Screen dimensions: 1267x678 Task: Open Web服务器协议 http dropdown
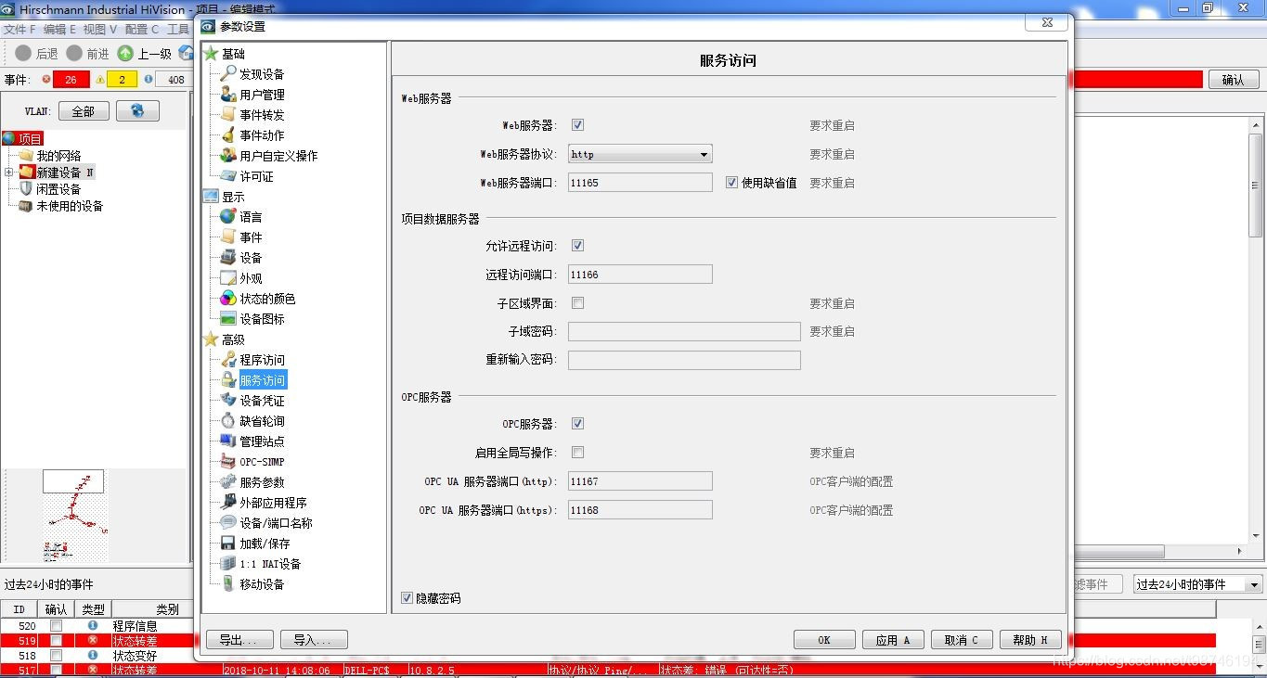[640, 154]
